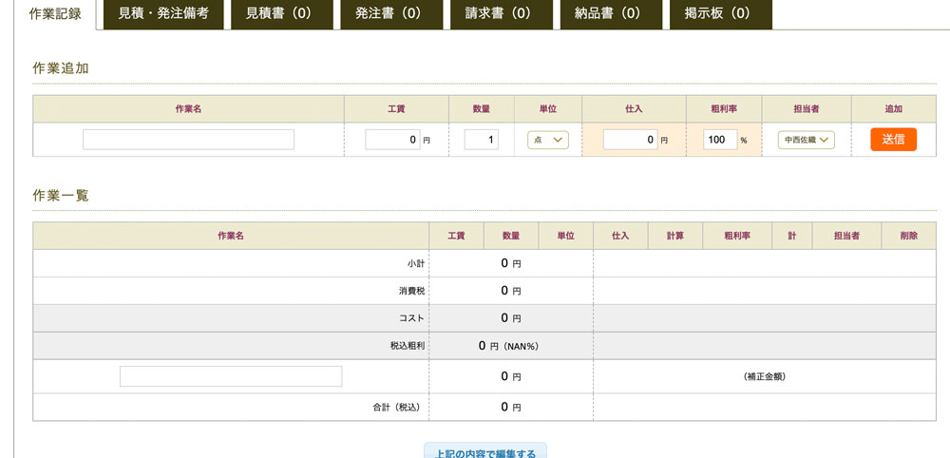Open the 見積・発注備考 tab
This screenshot has height=458, width=950.
coord(163,14)
